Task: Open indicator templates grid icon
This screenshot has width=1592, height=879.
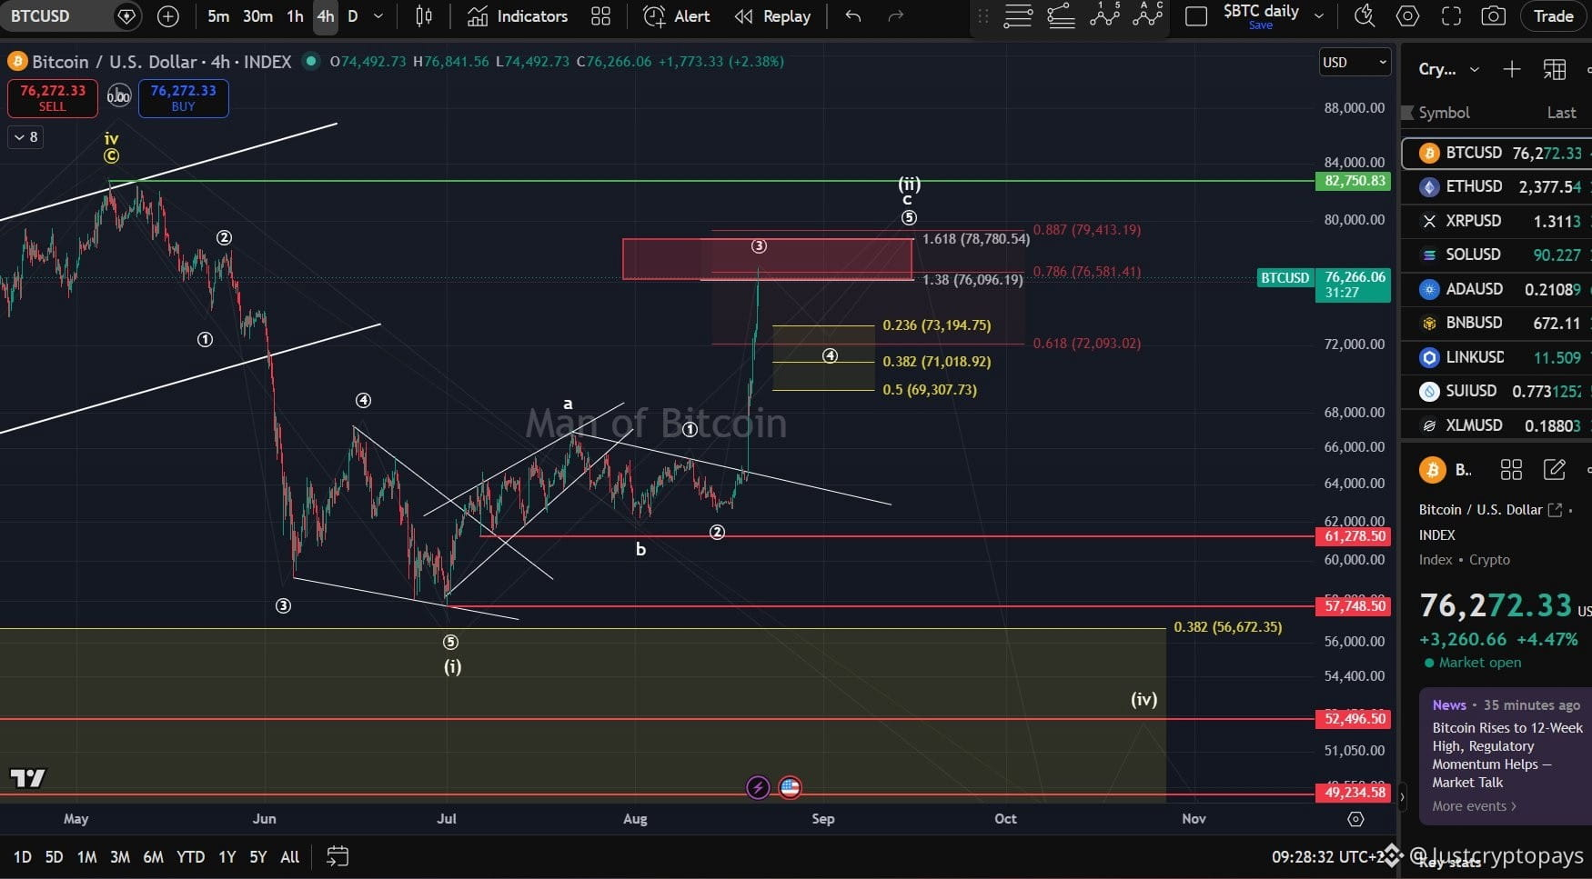Action: [600, 16]
